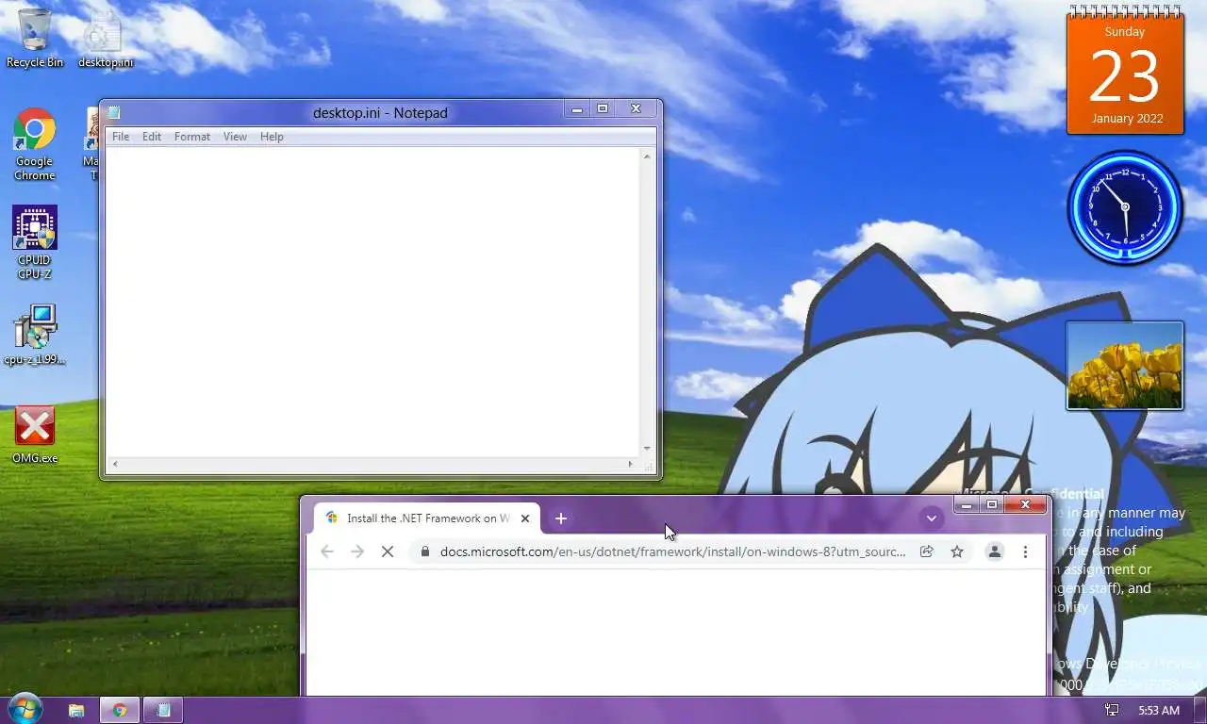Open the desktop.ini file icon on desktop
The height and width of the screenshot is (724, 1207).
click(105, 38)
